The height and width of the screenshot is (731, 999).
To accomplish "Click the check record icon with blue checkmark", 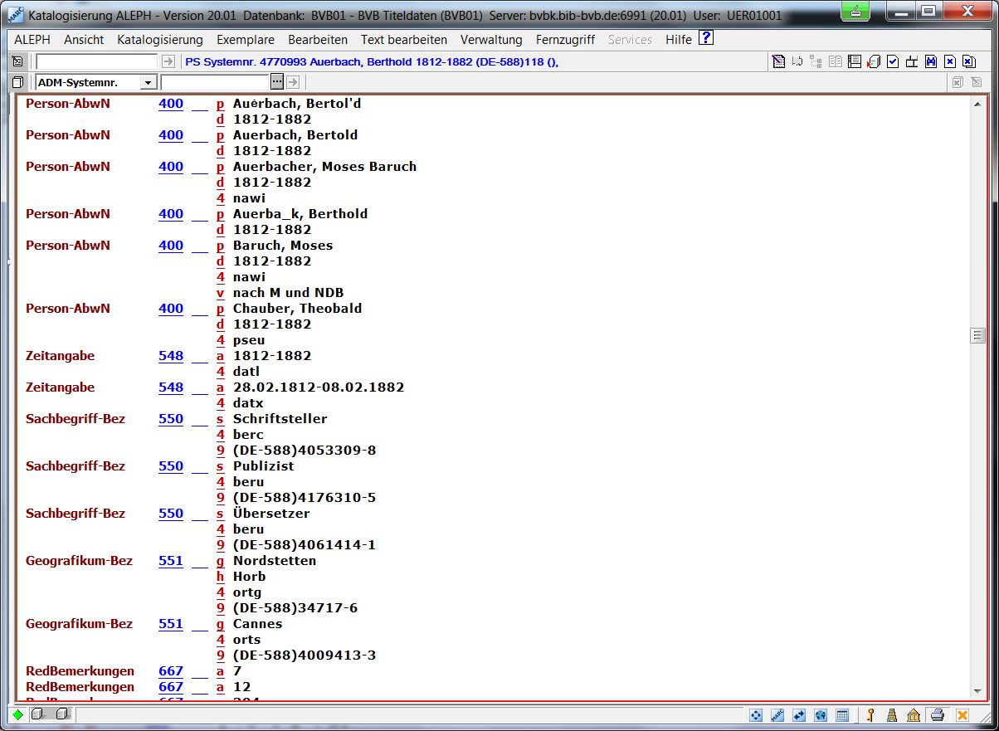I will coord(893,61).
